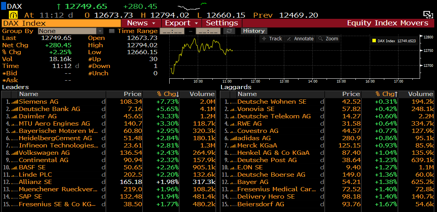The image size is (437, 212).
Task: Click the bars icon beside Merck KGaA
Action: coord(233,146)
